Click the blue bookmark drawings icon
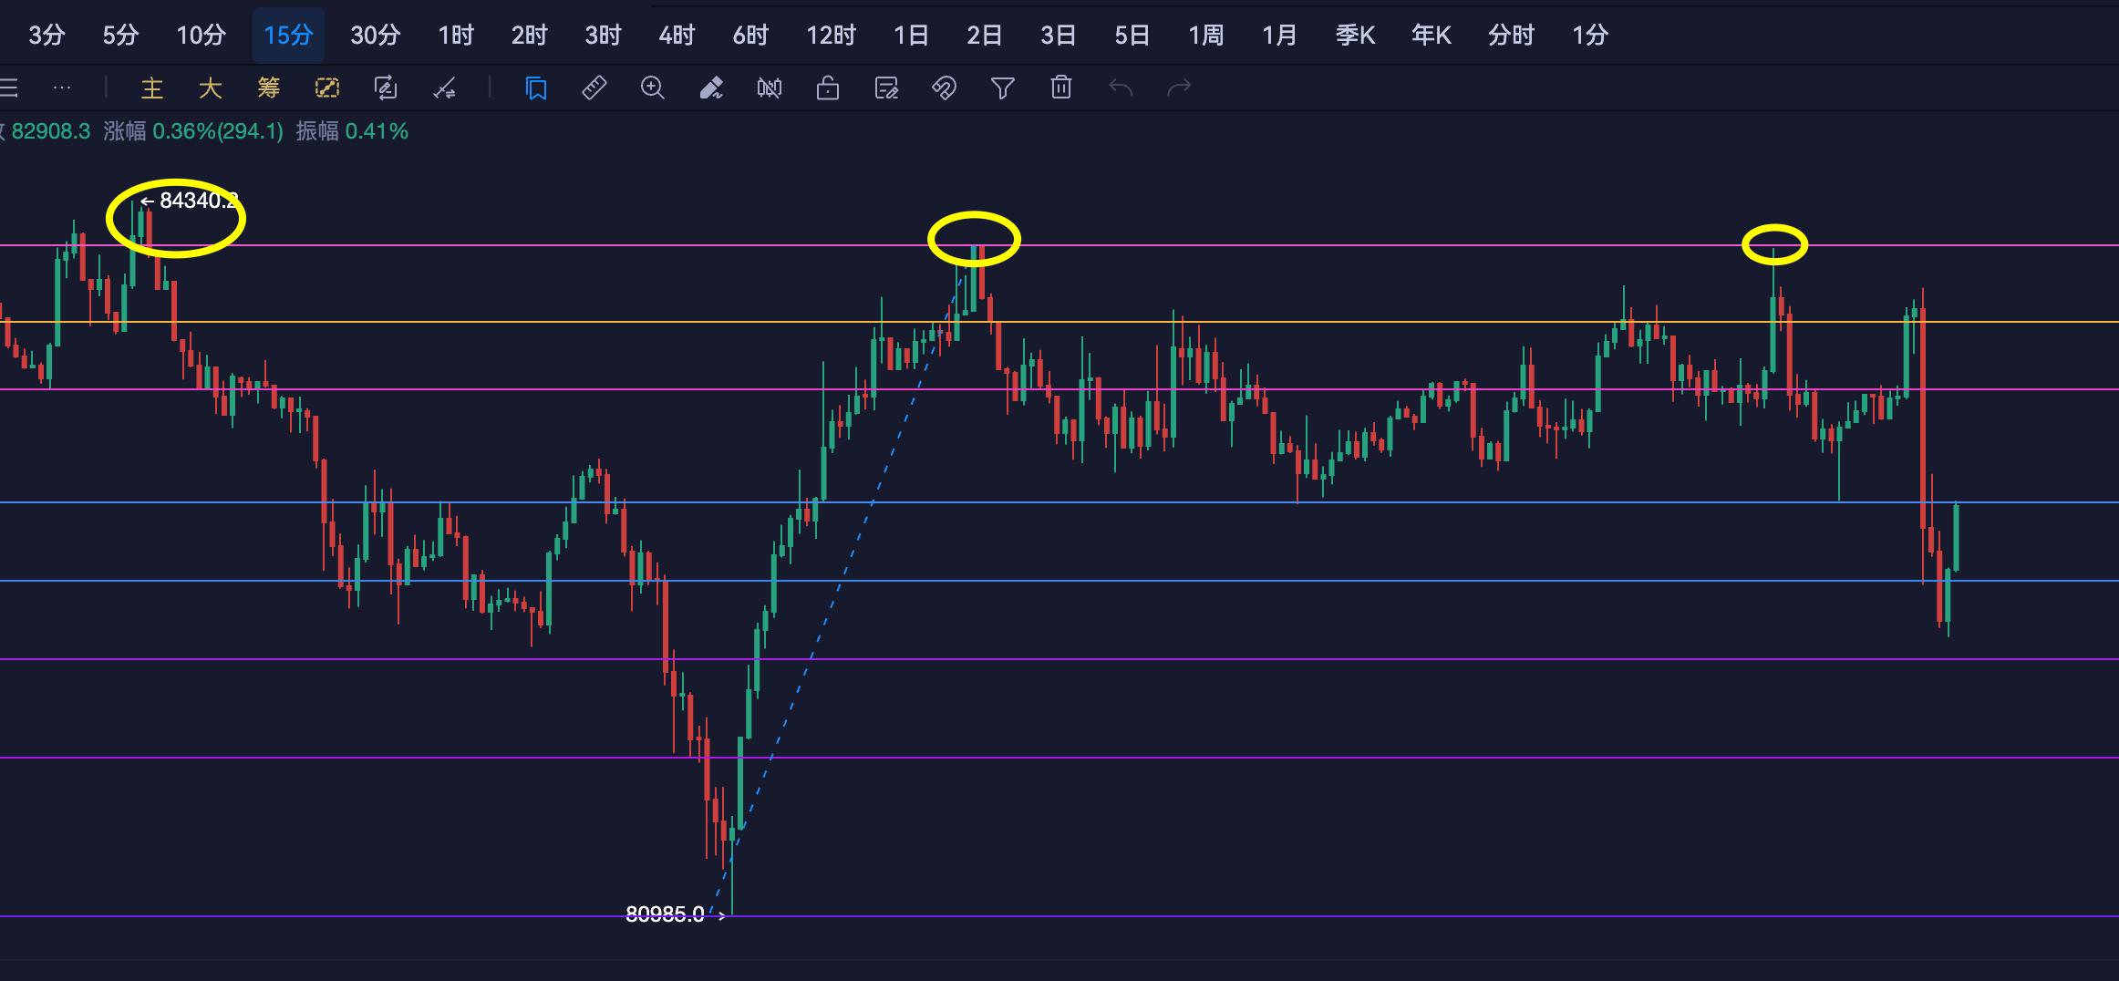This screenshot has width=2119, height=981. 536,88
